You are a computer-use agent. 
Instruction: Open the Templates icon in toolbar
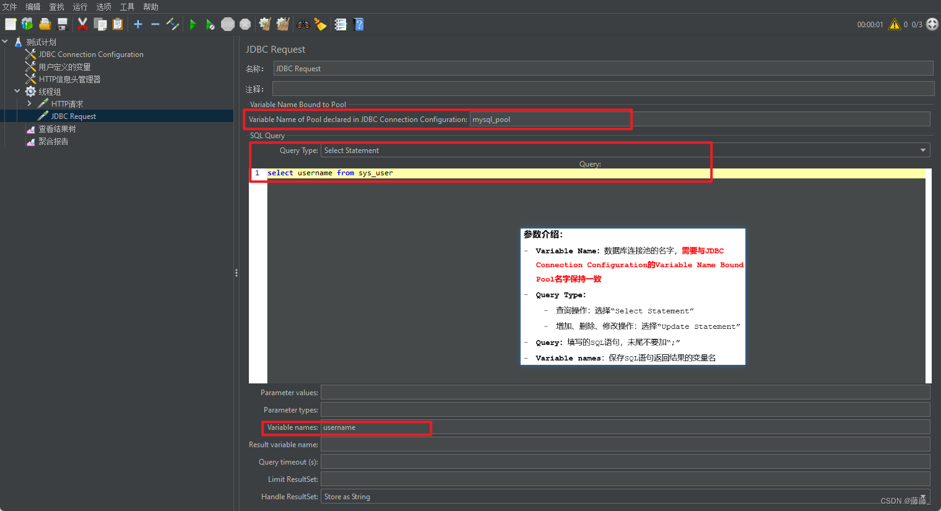pyautogui.click(x=27, y=24)
